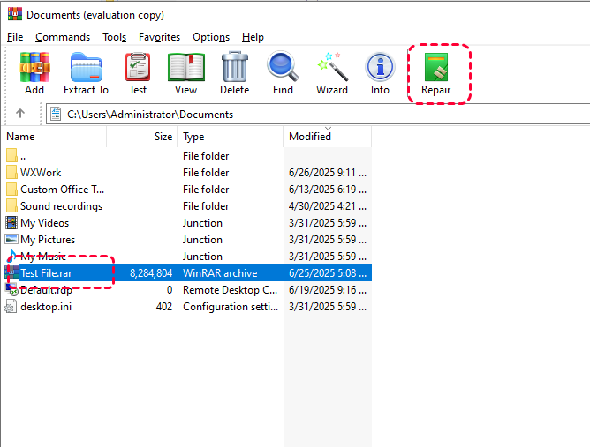
Task: Open the Tools menu
Action: [115, 37]
